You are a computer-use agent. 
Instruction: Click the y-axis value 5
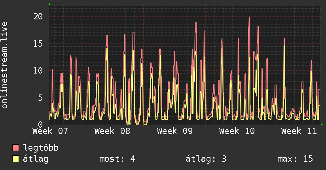[40, 98]
